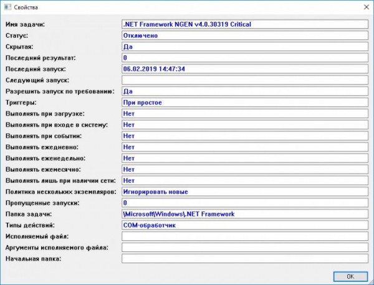The height and width of the screenshot is (285, 374).
Task: Close the Свойства dialog window
Action: pos(366,7)
